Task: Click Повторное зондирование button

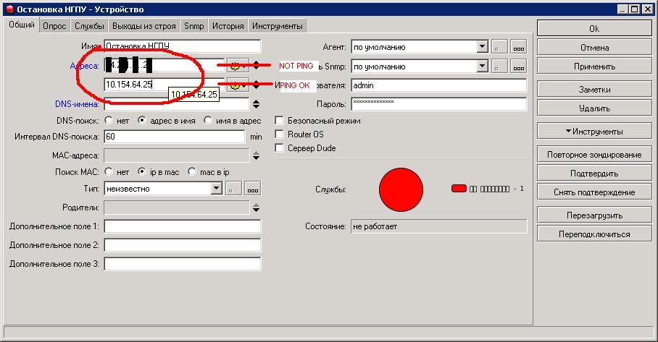Action: pyautogui.click(x=594, y=154)
